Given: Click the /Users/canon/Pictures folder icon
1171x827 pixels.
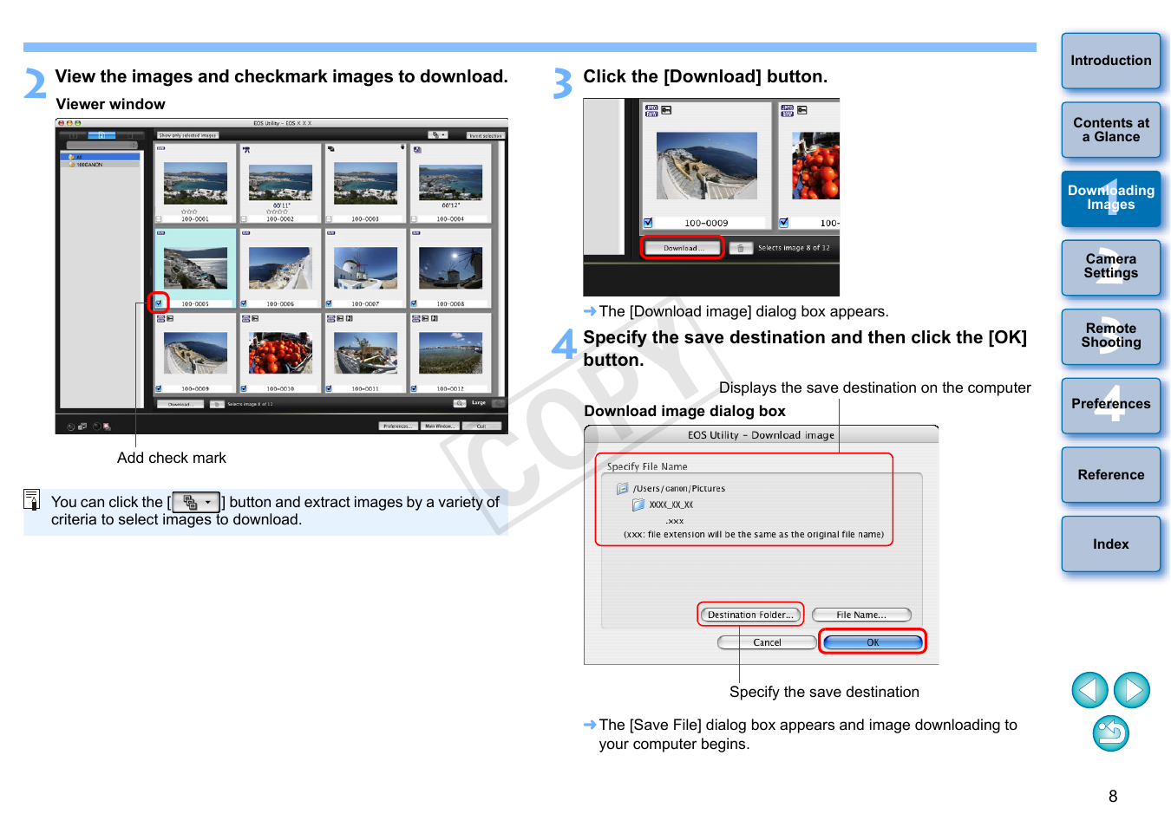Looking at the screenshot, I should coord(622,489).
